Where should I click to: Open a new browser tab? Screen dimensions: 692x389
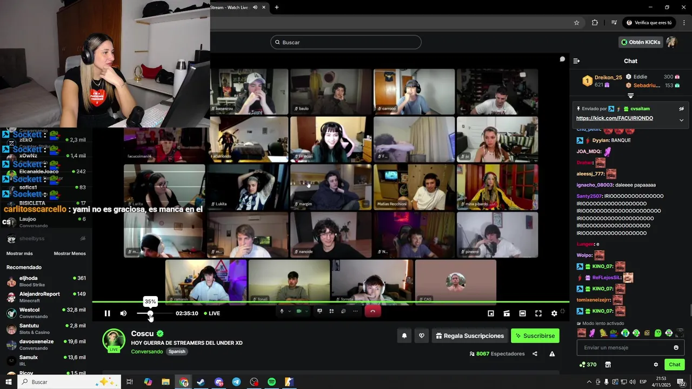pyautogui.click(x=277, y=8)
